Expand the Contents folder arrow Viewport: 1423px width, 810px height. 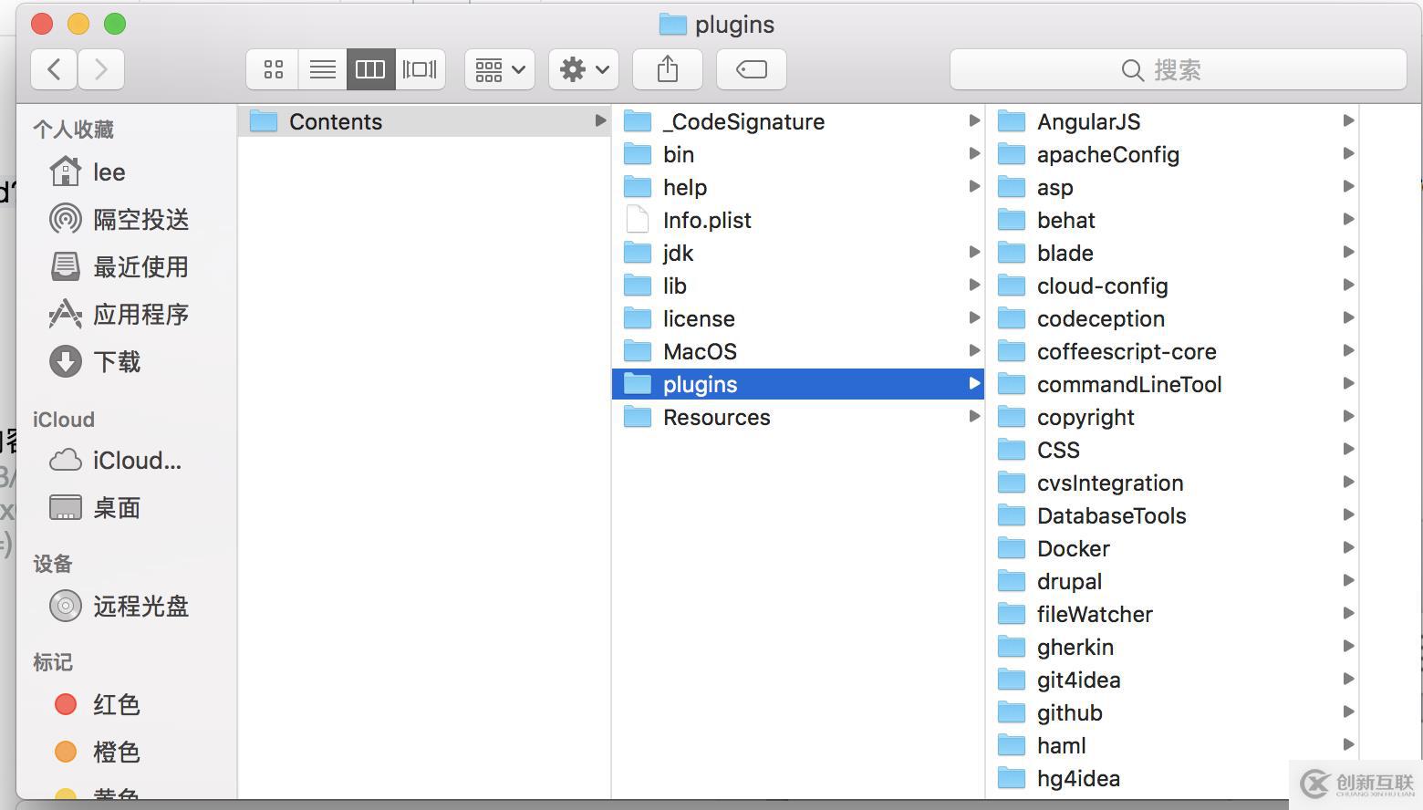[x=599, y=120]
